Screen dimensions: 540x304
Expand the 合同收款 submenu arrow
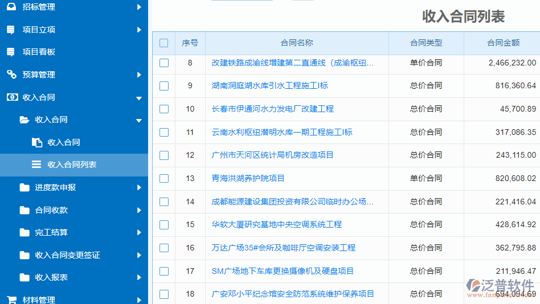(139, 210)
